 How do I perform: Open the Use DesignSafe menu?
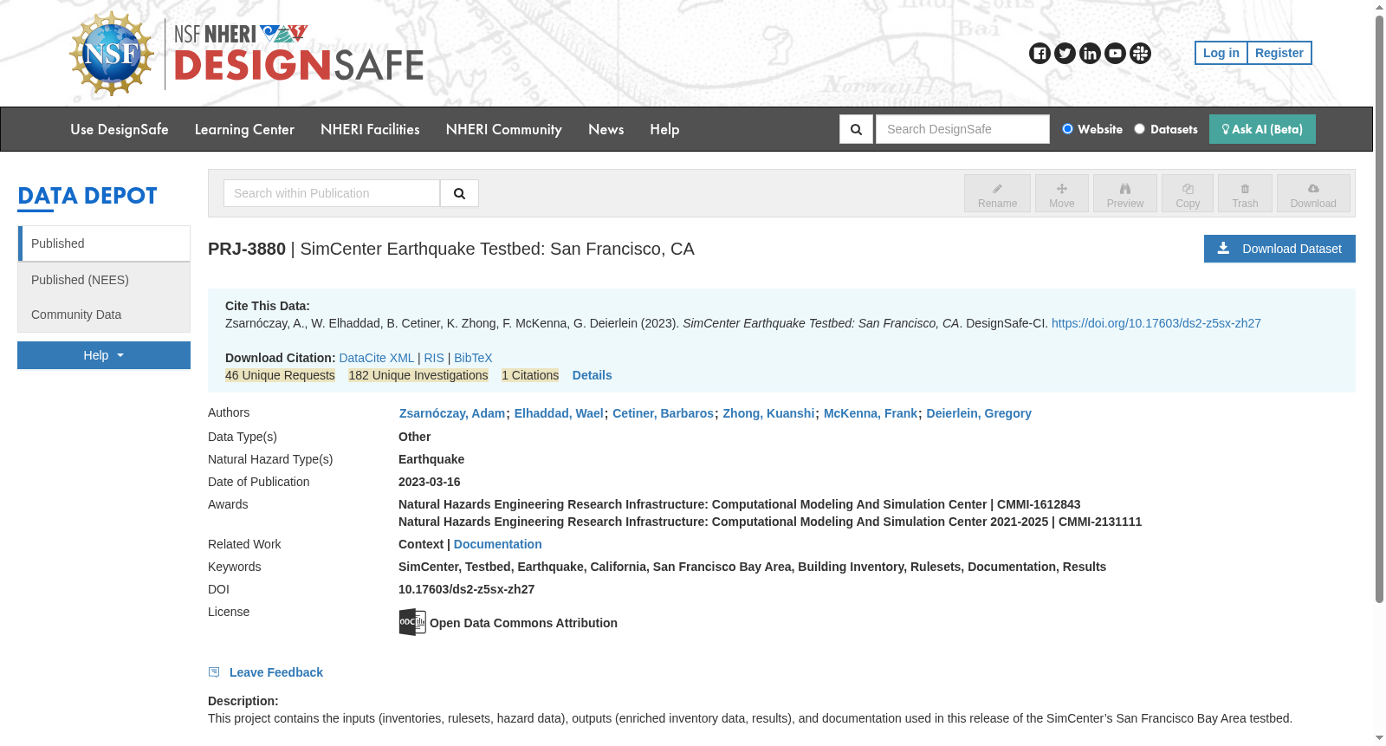(120, 129)
